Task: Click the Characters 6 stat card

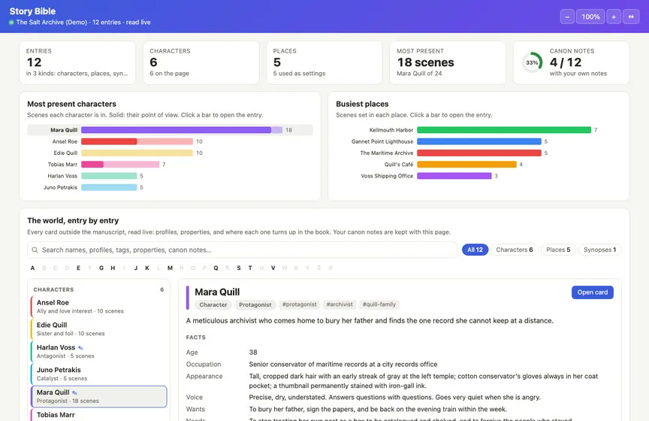Action: (201, 62)
